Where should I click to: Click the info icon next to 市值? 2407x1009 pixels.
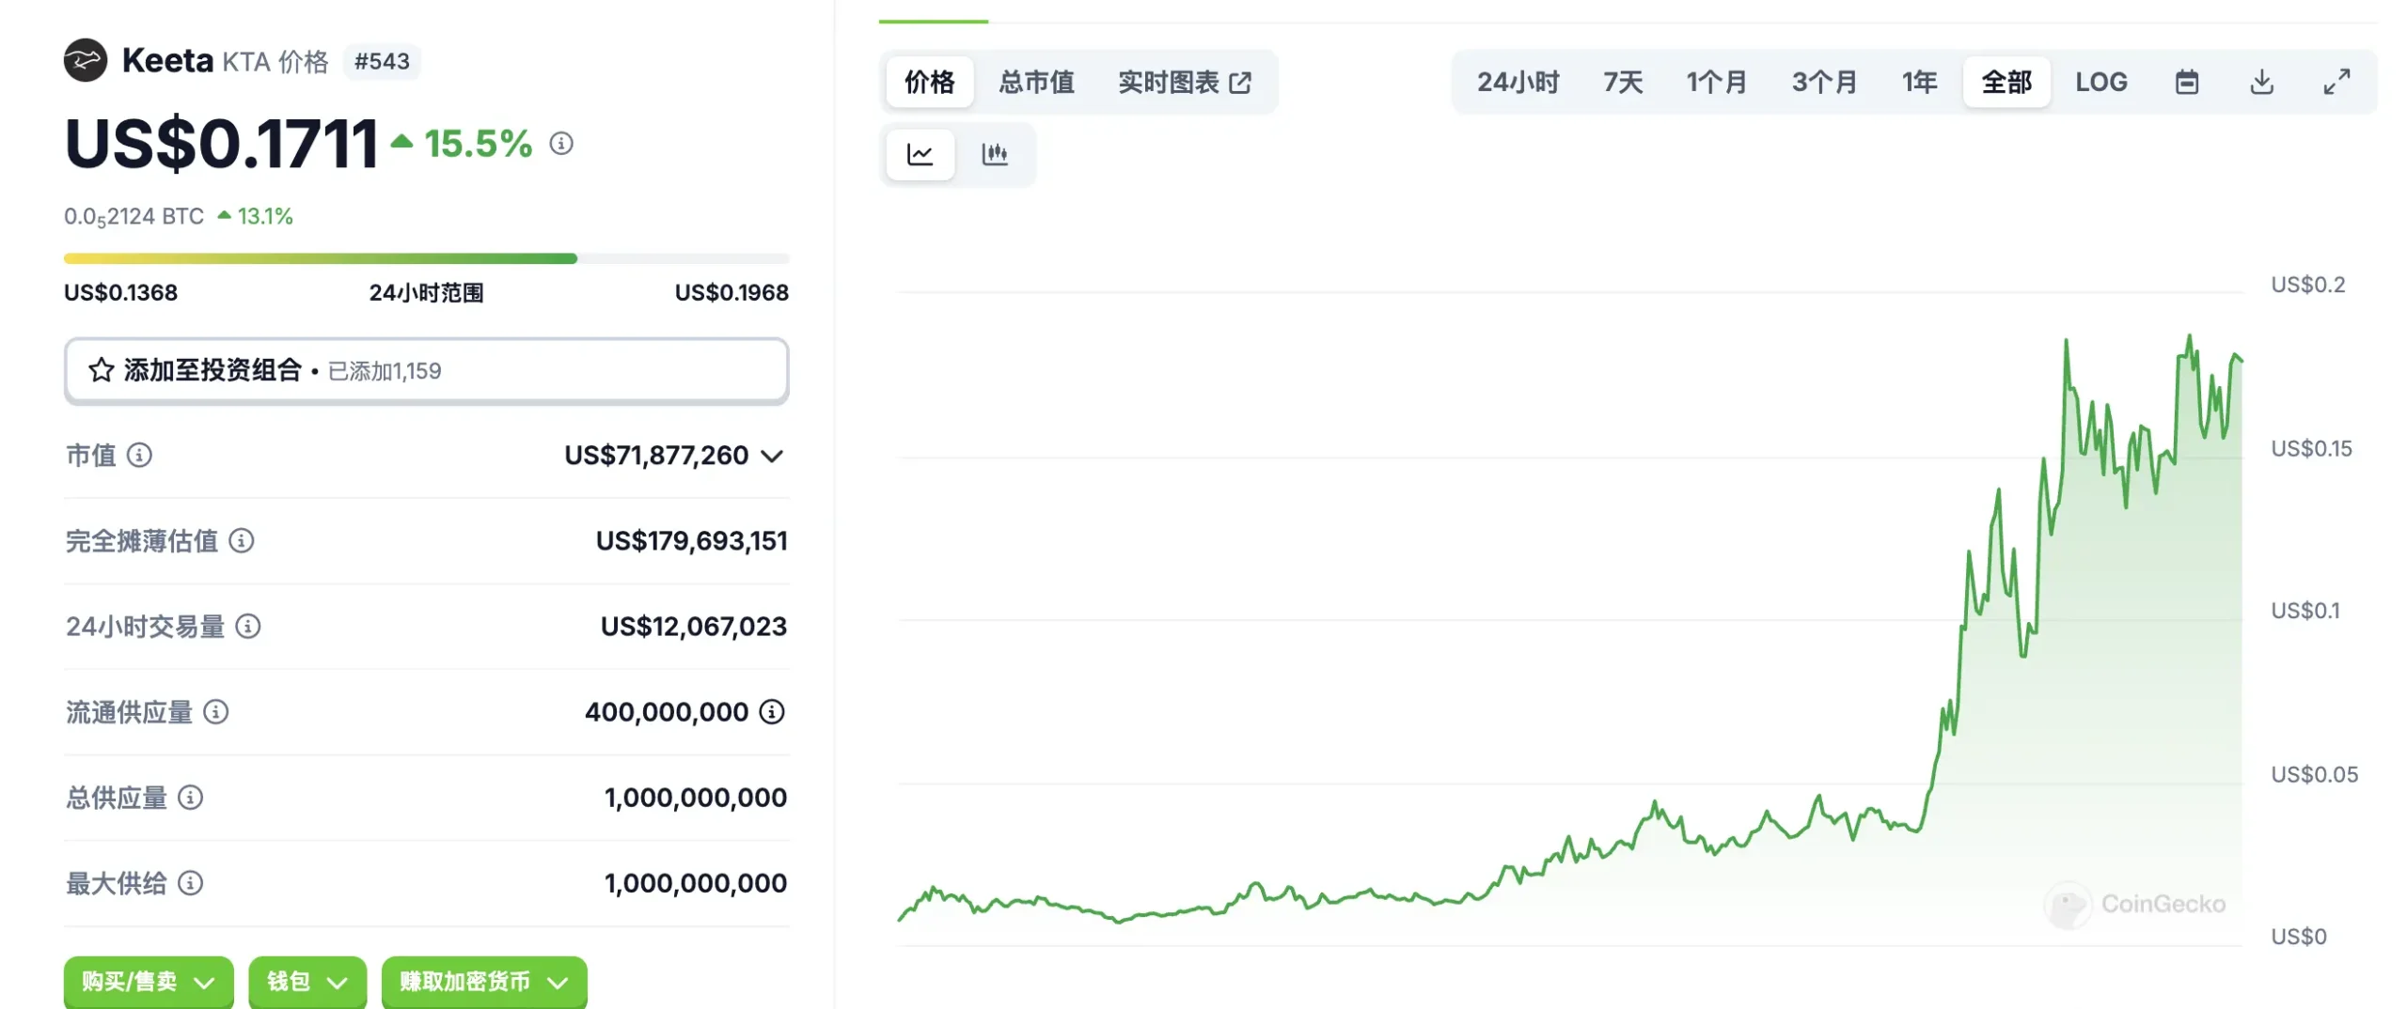coord(139,457)
